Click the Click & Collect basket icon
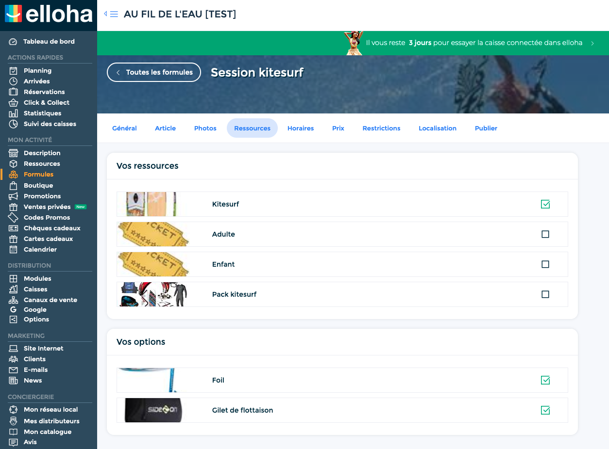Screen dimensions: 609x449 pyautogui.click(x=14, y=103)
